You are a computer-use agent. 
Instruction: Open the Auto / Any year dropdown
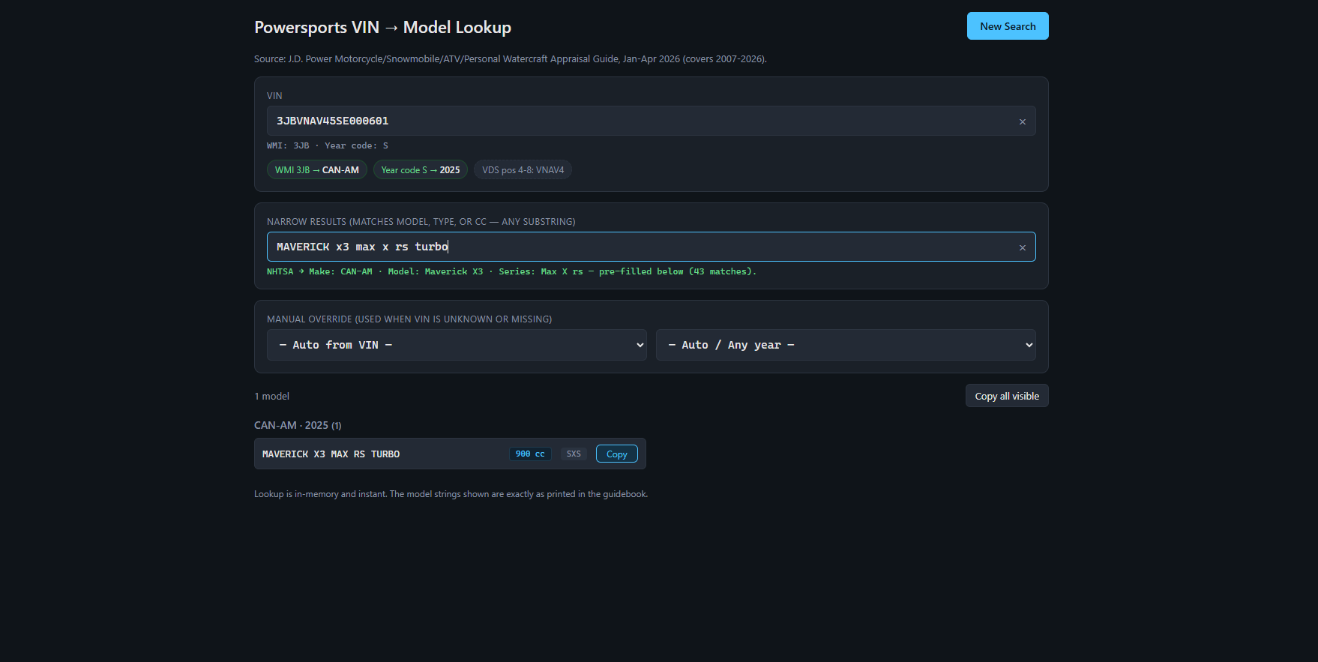tap(846, 345)
